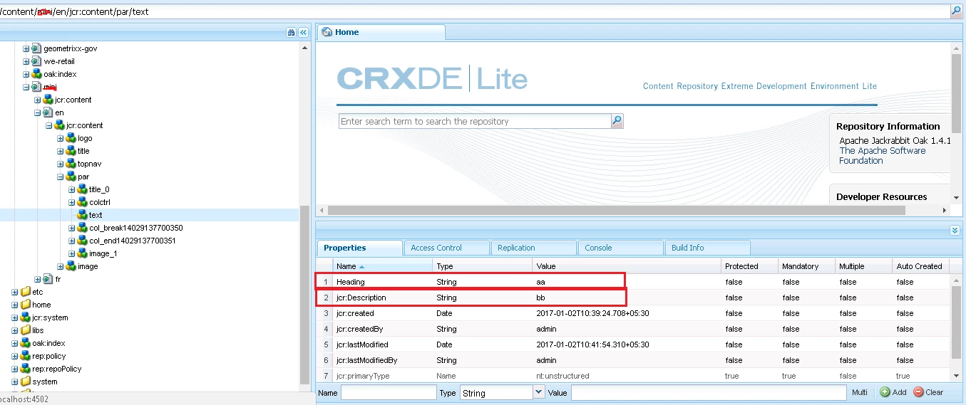This screenshot has height=405, width=966.
Task: Collapse the tree panel with double-arrow icon
Action: click(303, 33)
